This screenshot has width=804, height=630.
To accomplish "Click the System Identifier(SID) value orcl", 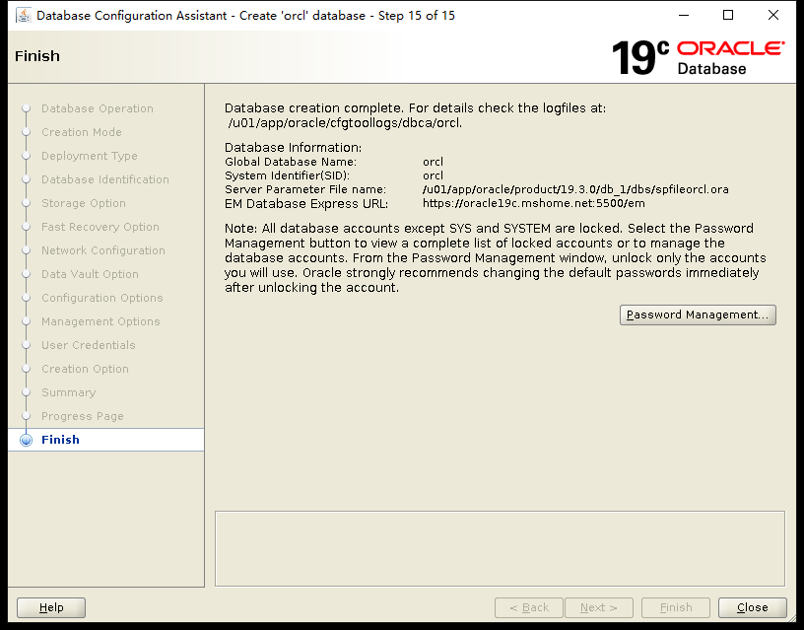I will click(x=433, y=175).
